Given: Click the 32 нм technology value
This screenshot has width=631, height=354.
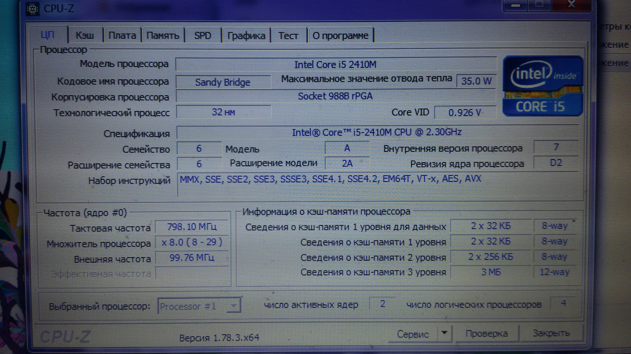Looking at the screenshot, I should click(x=223, y=112).
